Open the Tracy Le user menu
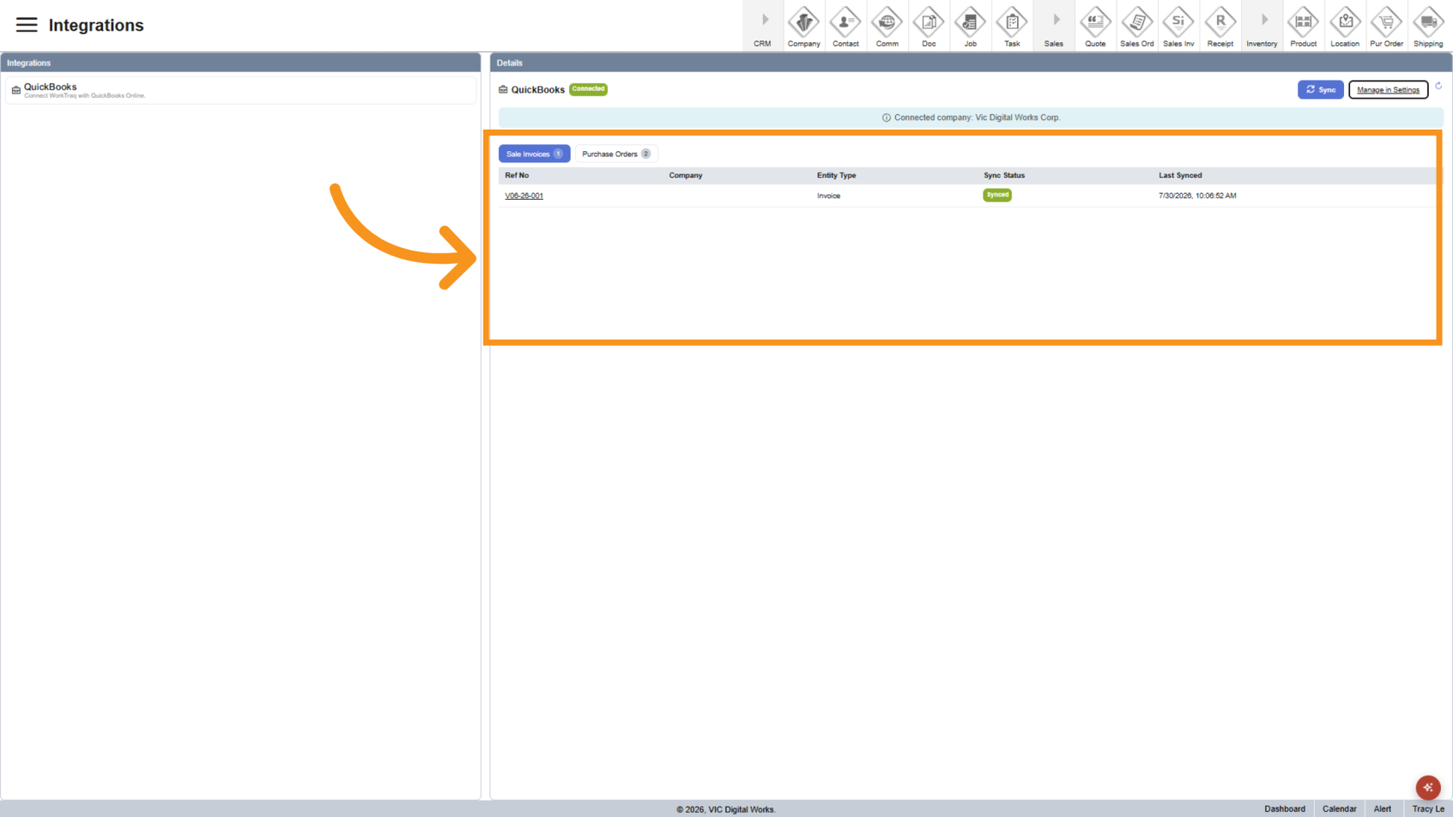Screen dimensions: 1453x817 pyautogui.click(x=1428, y=809)
